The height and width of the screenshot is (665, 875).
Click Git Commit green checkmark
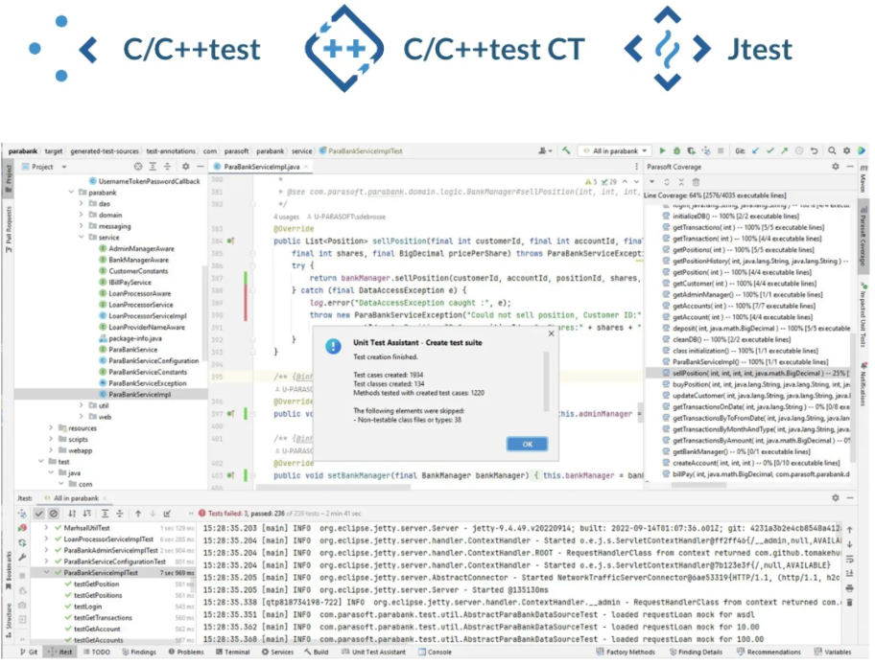pos(770,150)
